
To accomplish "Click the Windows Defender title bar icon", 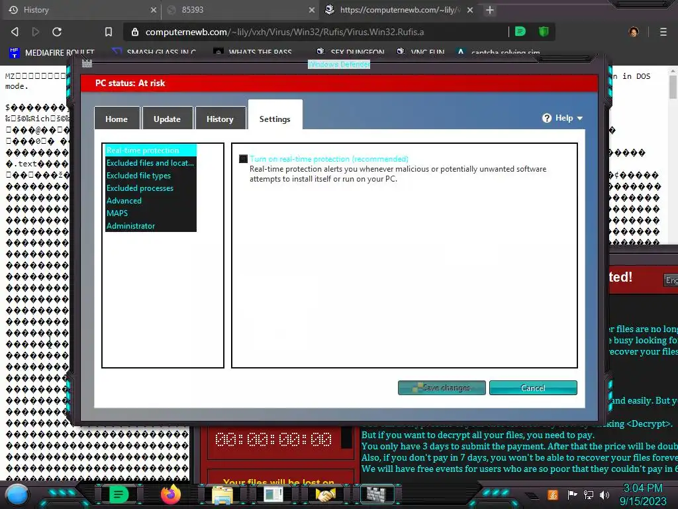I will point(87,64).
